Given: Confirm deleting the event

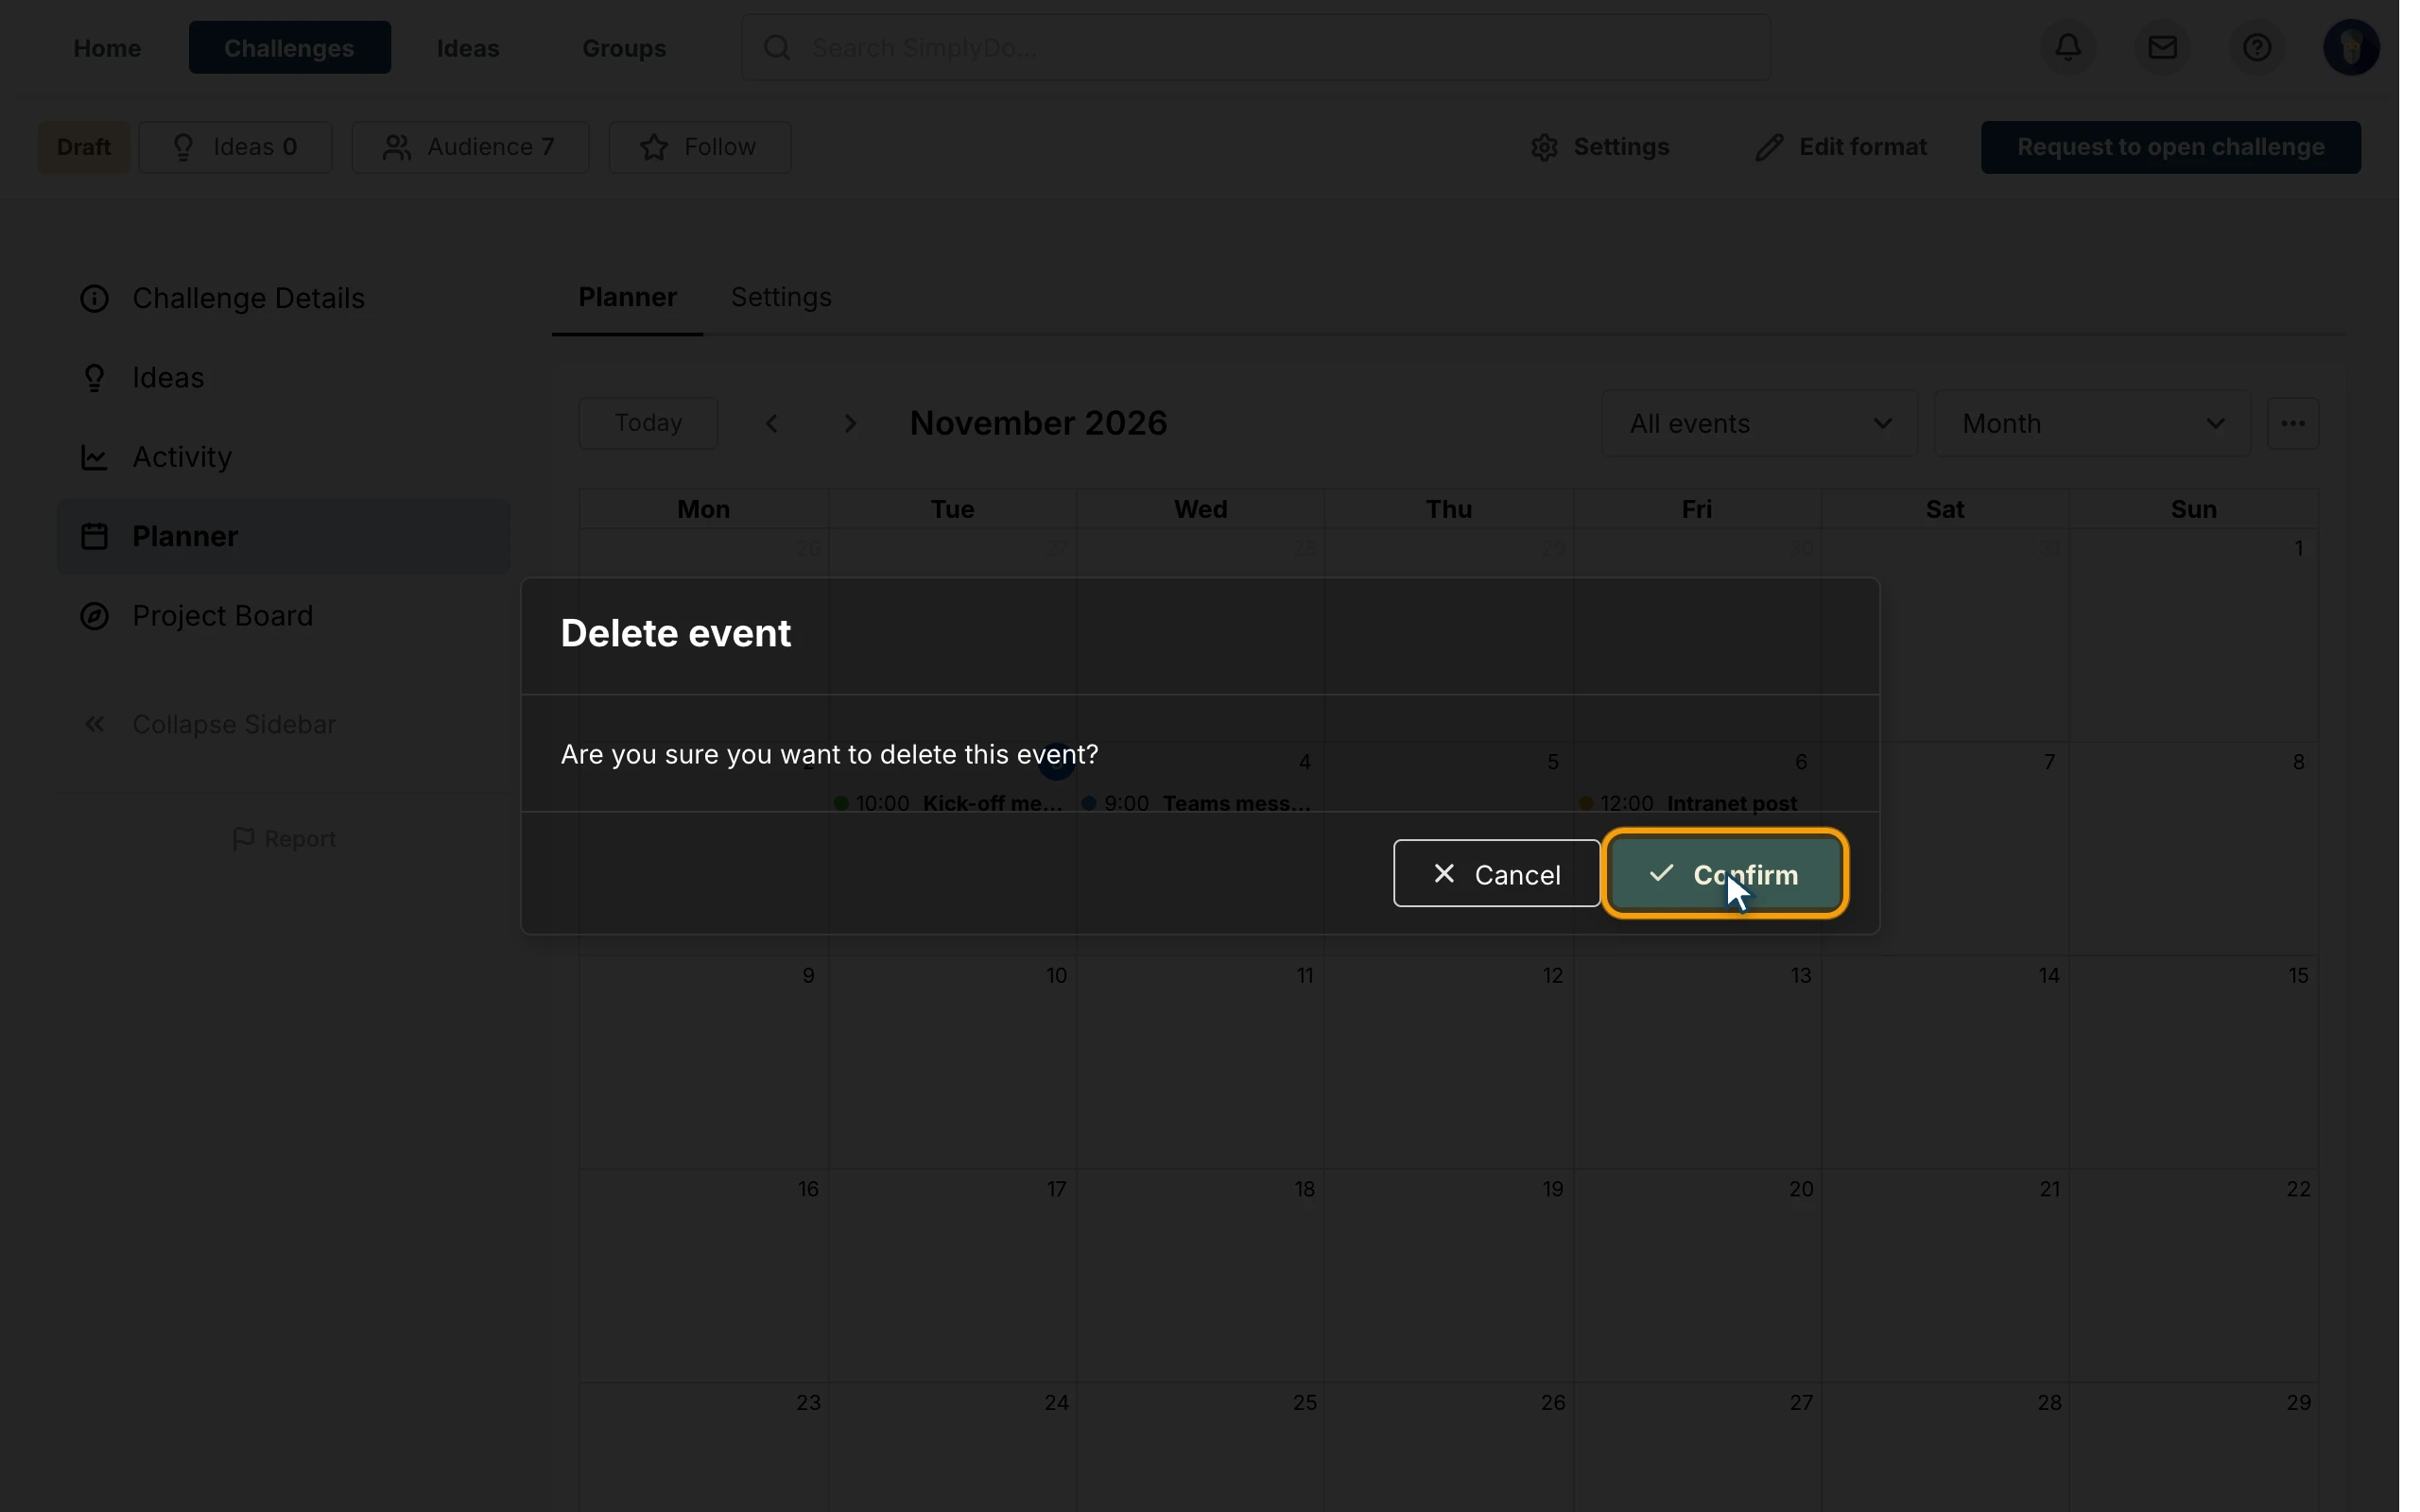Looking at the screenshot, I should (x=1726, y=874).
